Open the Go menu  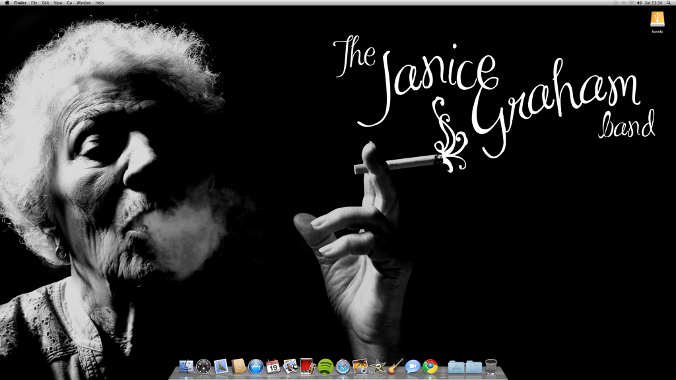69,3
